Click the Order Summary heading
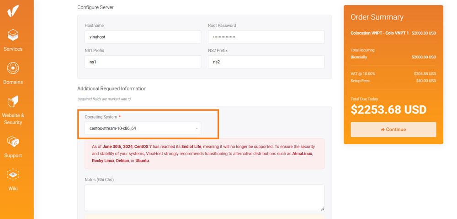 coord(377,17)
